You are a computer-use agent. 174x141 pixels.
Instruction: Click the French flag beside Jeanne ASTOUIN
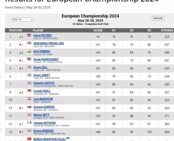click(29, 123)
